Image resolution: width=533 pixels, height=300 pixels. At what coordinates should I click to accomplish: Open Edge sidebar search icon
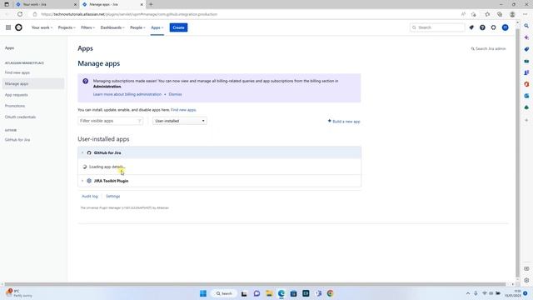tap(526, 26)
